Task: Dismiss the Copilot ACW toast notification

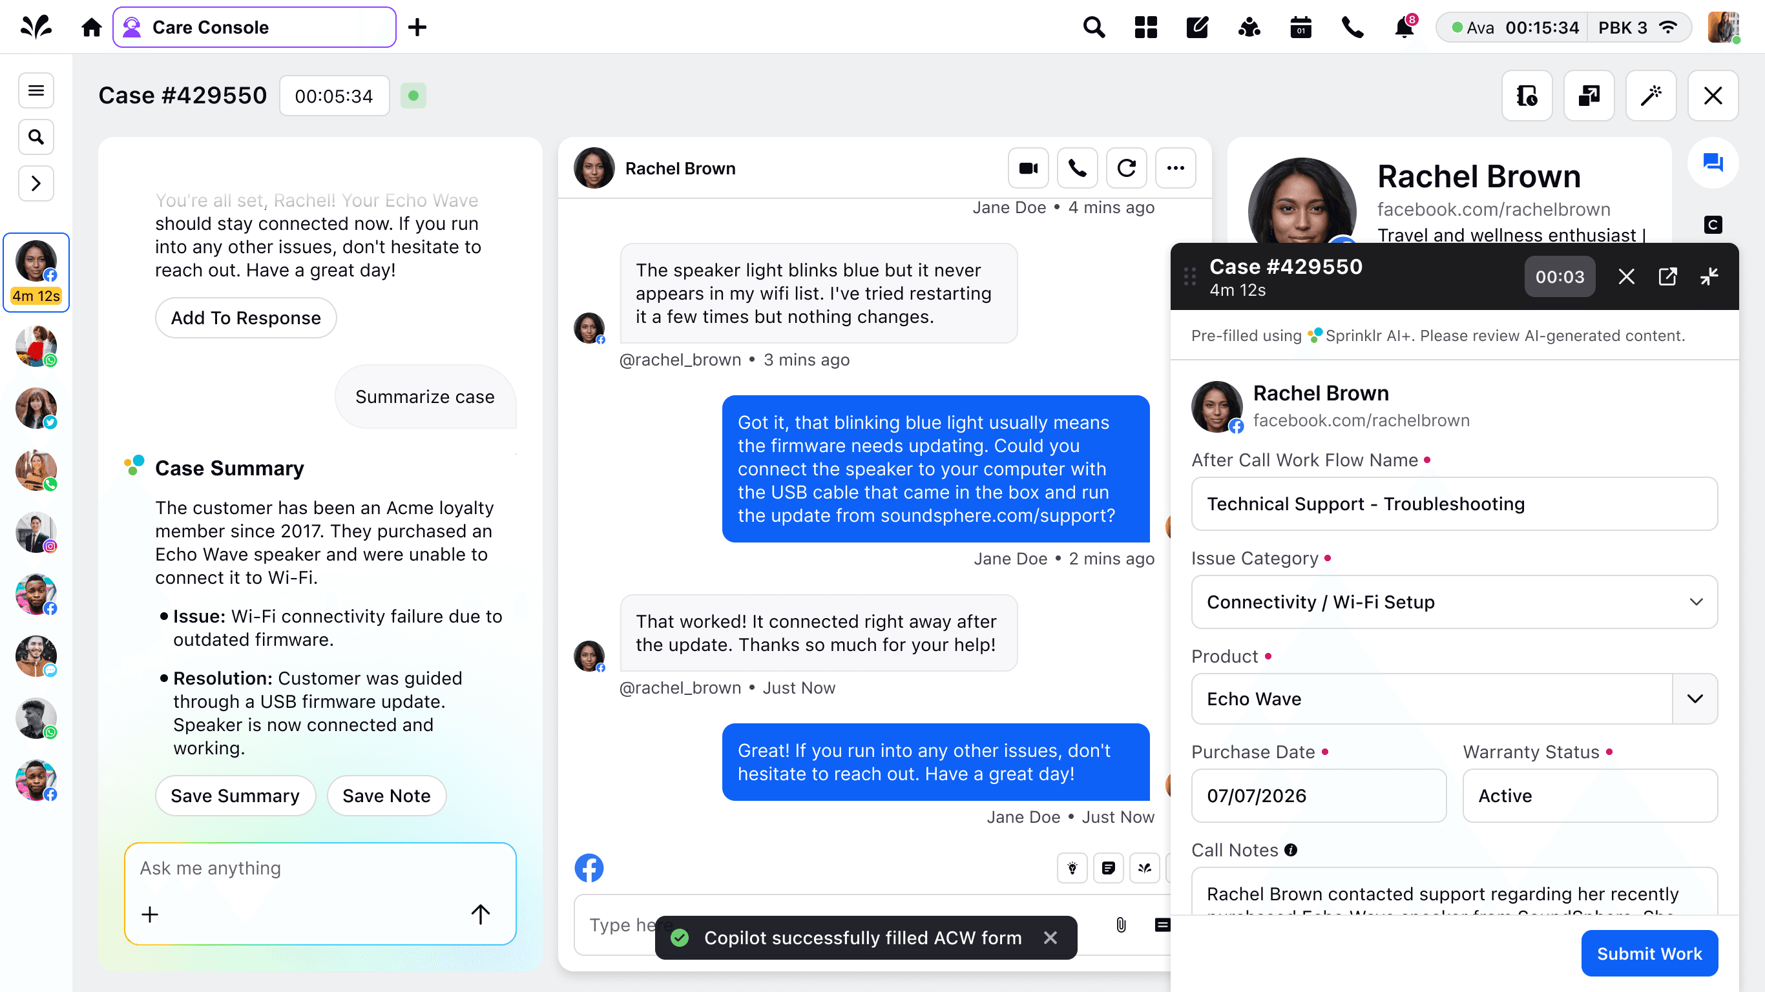Action: coord(1050,938)
